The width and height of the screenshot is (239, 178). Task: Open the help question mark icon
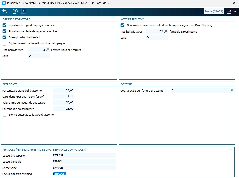pyautogui.click(x=15, y=11)
